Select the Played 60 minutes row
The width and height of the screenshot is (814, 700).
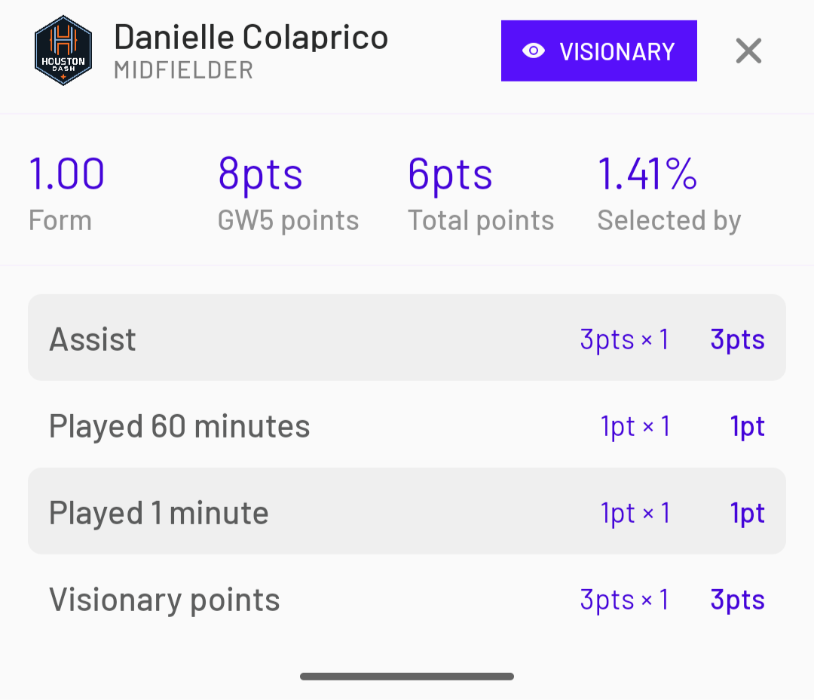[407, 426]
